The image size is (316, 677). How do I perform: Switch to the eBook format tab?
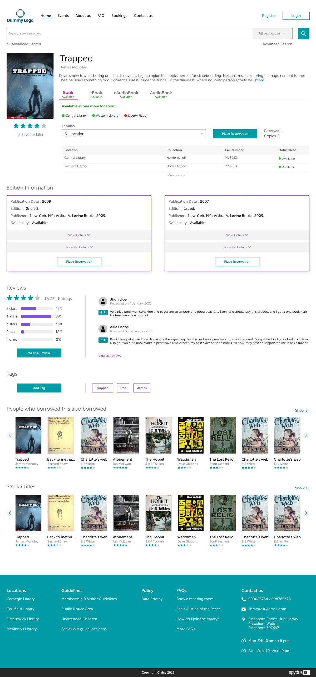tap(96, 94)
